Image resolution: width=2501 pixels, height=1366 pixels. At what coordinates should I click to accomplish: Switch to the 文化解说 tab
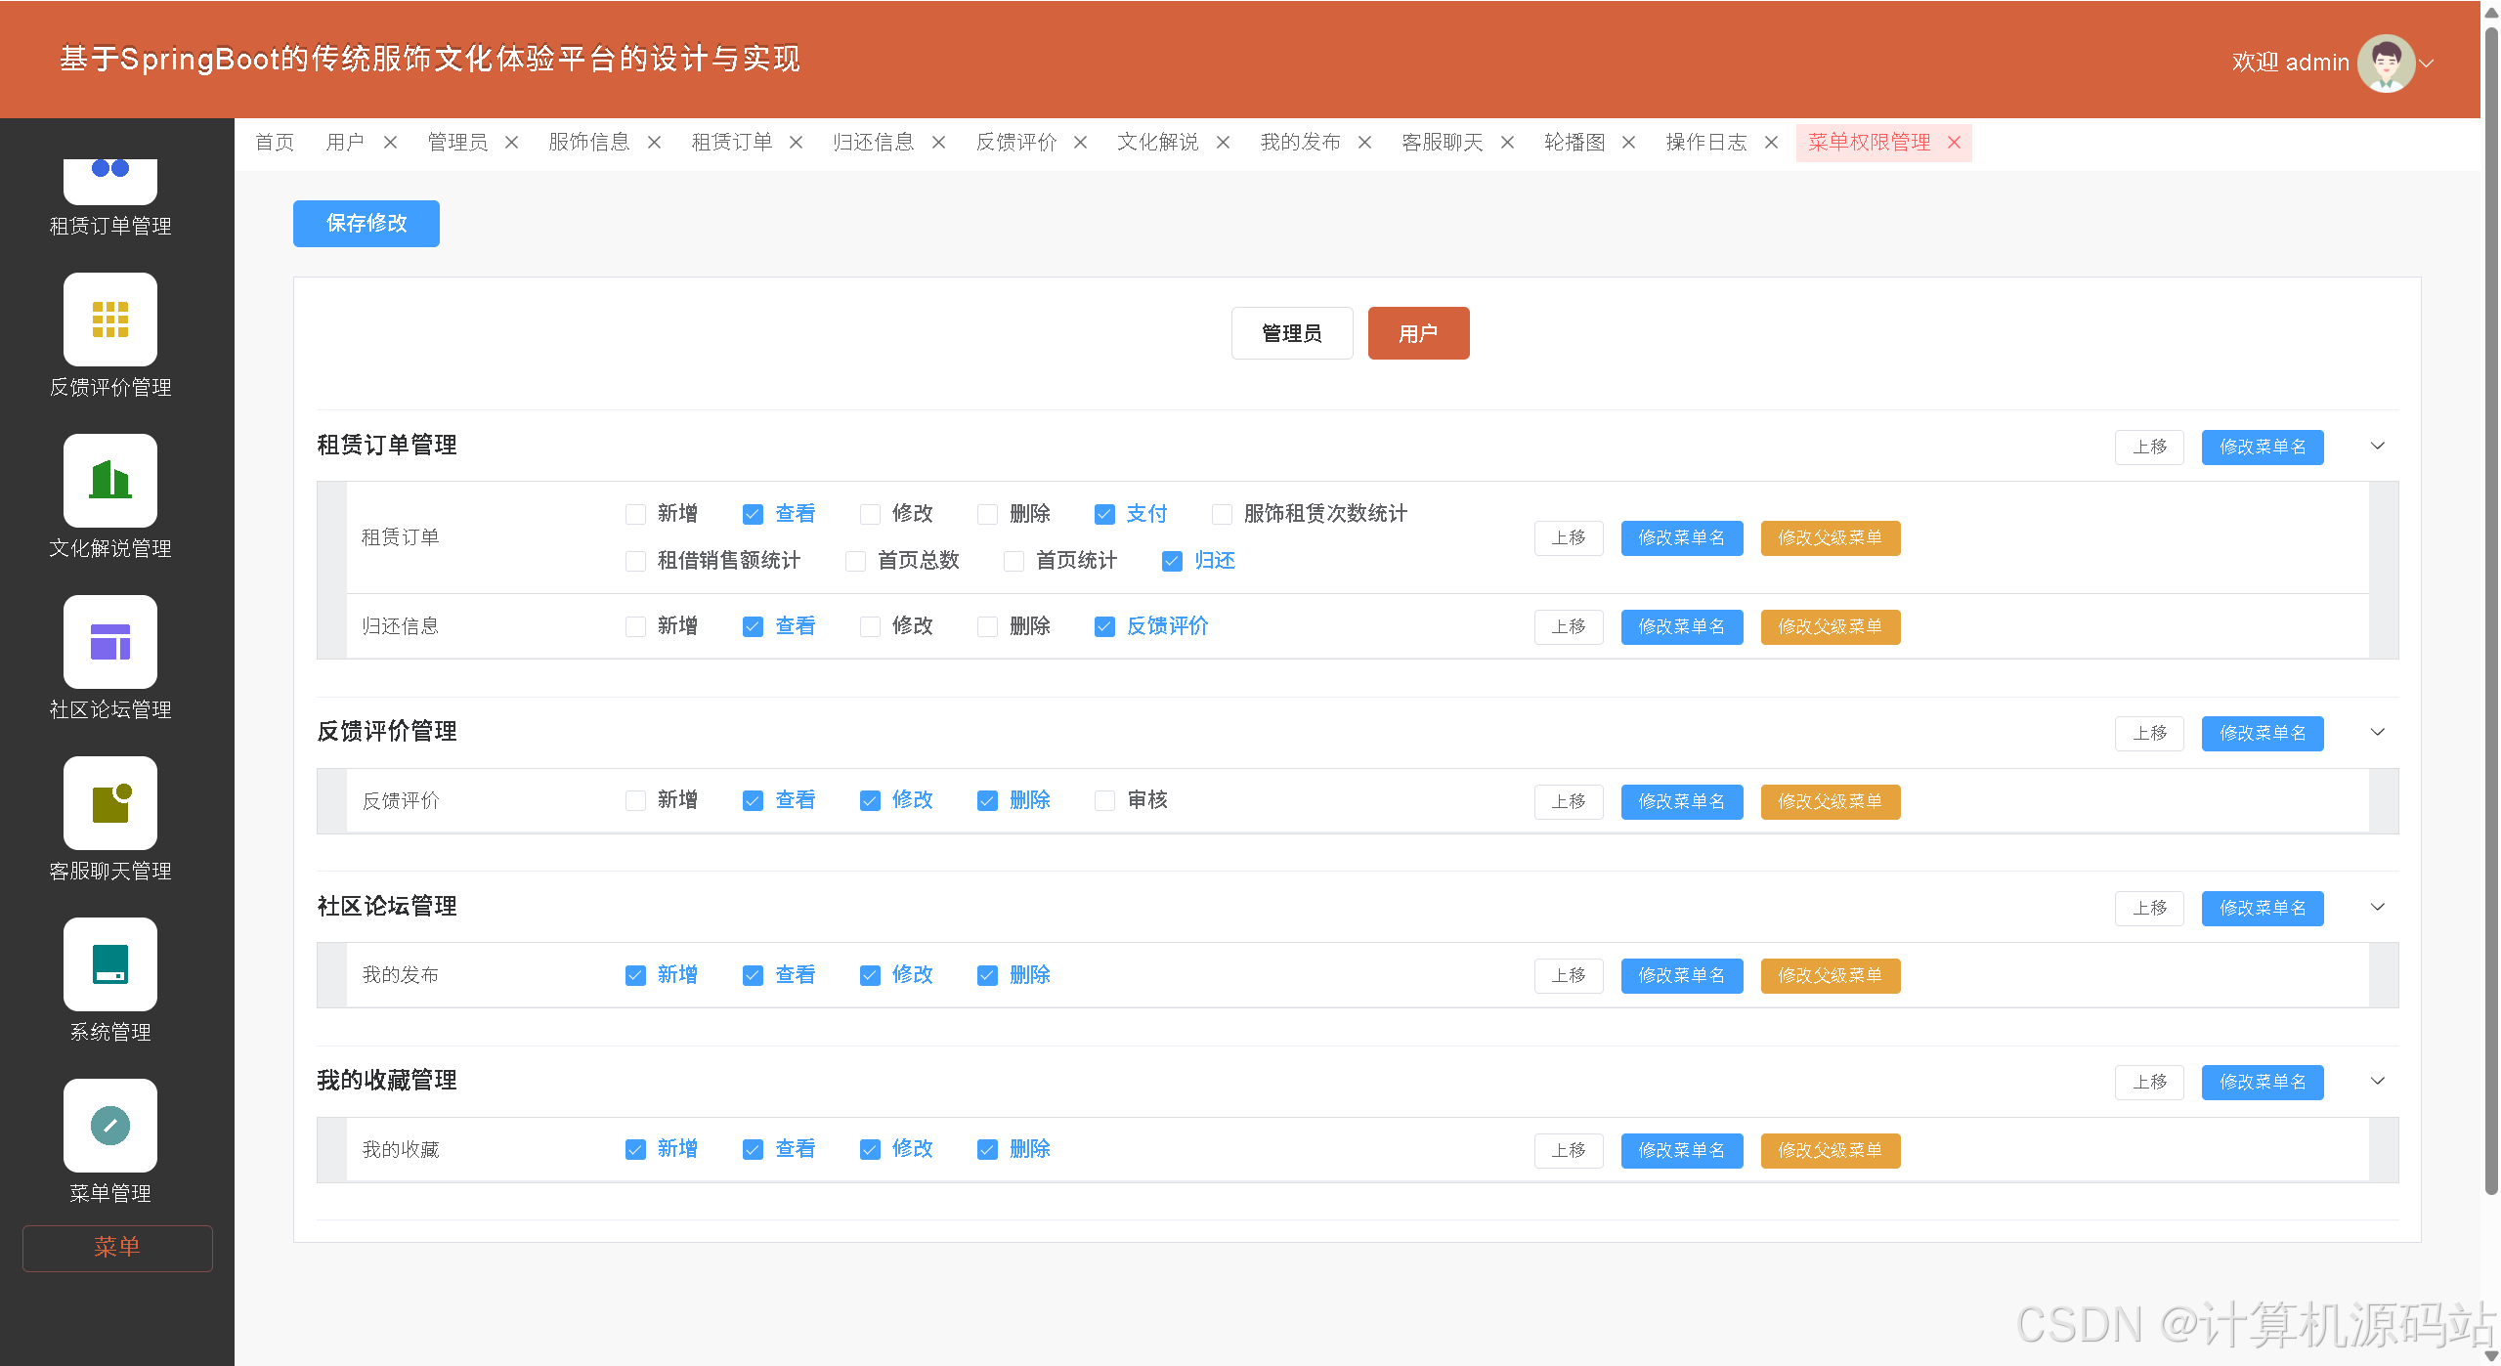pos(1157,143)
